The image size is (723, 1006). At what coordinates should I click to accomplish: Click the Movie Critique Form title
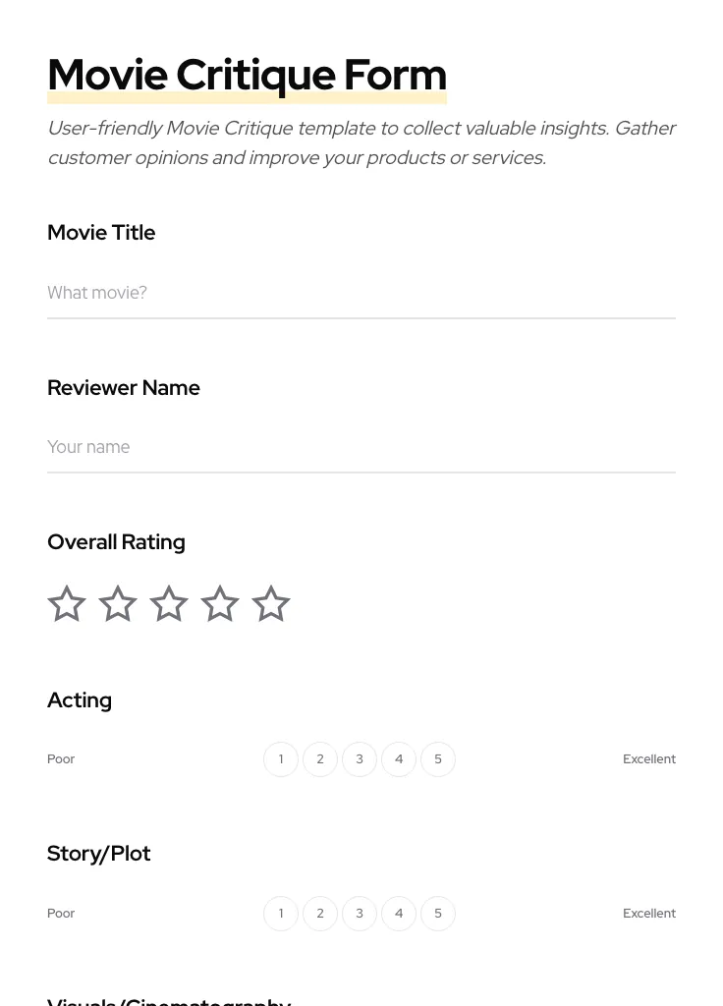click(x=247, y=74)
